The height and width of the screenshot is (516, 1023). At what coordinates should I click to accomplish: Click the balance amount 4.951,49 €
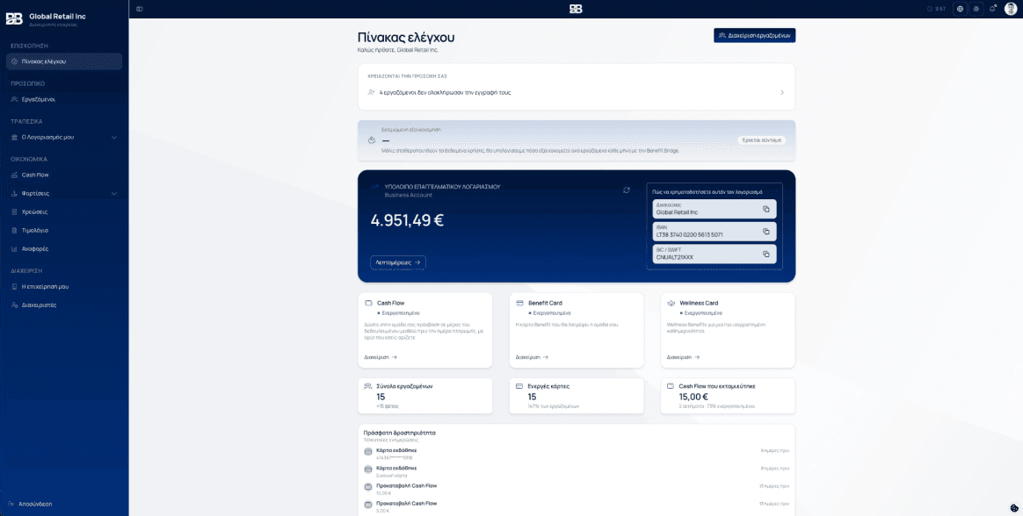pos(407,220)
